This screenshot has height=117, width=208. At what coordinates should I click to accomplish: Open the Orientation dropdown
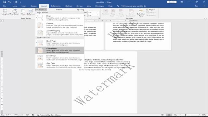click(x=14, y=12)
